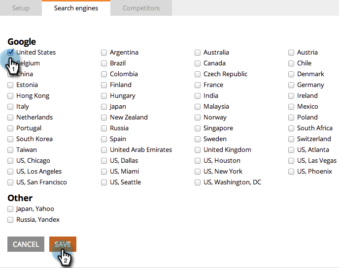Screen dimensions: 339x268
Task: Select the Search engines tab
Action: [x=76, y=8]
